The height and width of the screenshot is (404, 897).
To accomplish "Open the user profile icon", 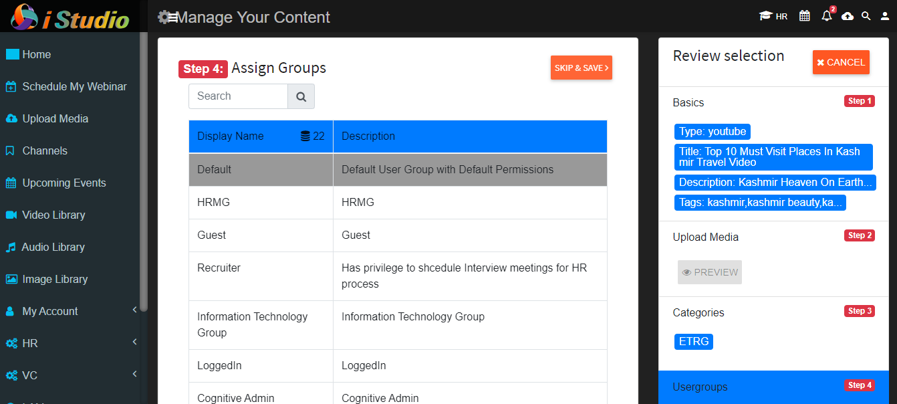I will coord(885,16).
